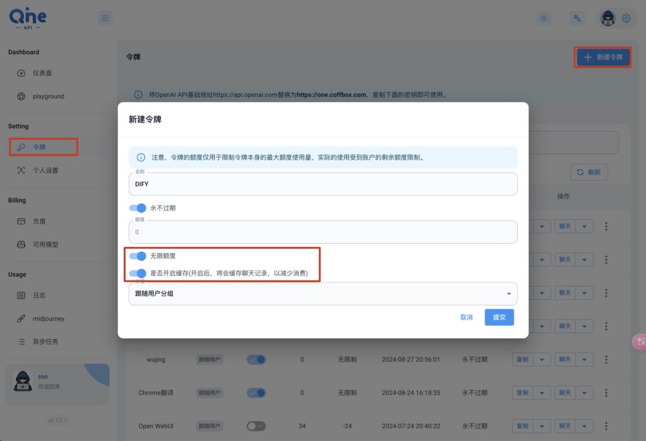Screen dimensions: 646x441
Task: Click the 新建令牌 button
Action: [x=602, y=57]
